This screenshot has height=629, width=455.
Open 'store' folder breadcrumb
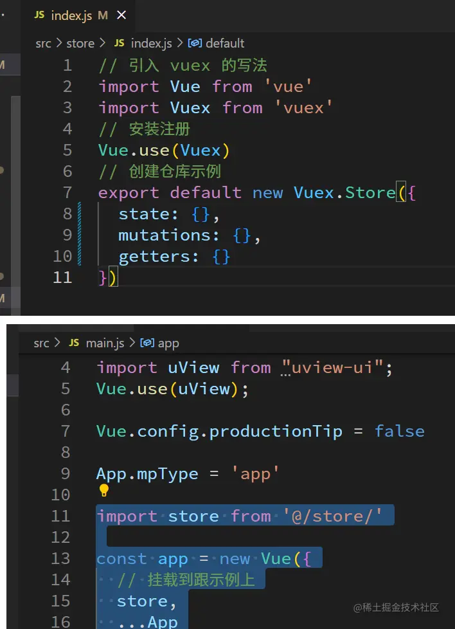point(80,43)
